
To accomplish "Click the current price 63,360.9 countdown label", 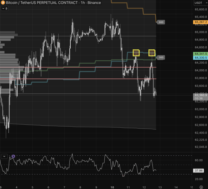I will 201,97.
